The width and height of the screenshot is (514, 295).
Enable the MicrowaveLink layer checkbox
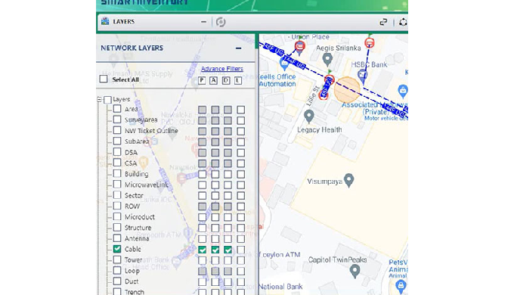pyautogui.click(x=117, y=184)
